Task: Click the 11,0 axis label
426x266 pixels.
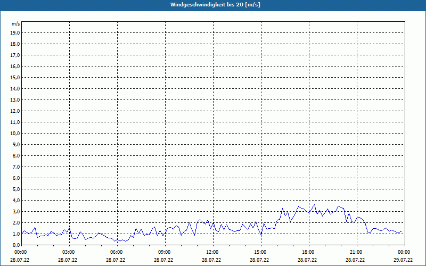Action: pos(16,122)
